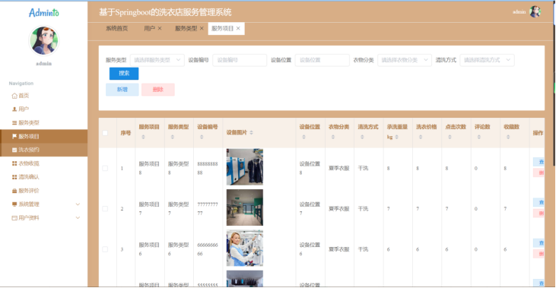Sort by 点击次数 column arrows

450,137
